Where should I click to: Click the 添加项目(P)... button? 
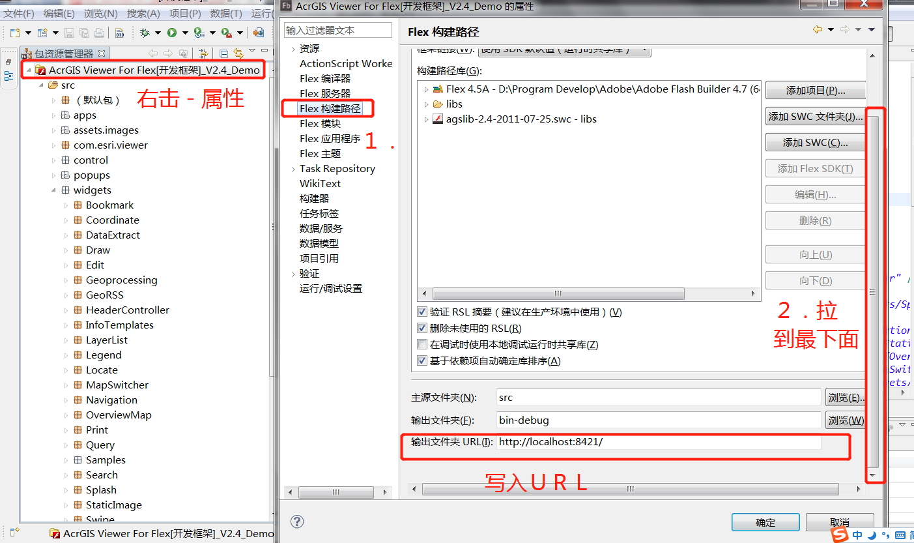815,91
